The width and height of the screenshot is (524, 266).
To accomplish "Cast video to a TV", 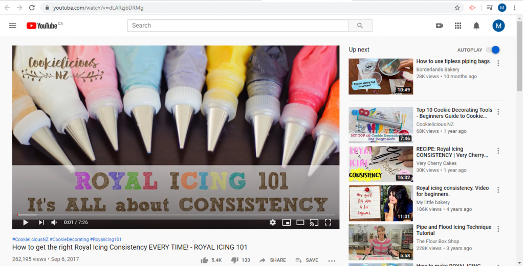I will click(314, 222).
